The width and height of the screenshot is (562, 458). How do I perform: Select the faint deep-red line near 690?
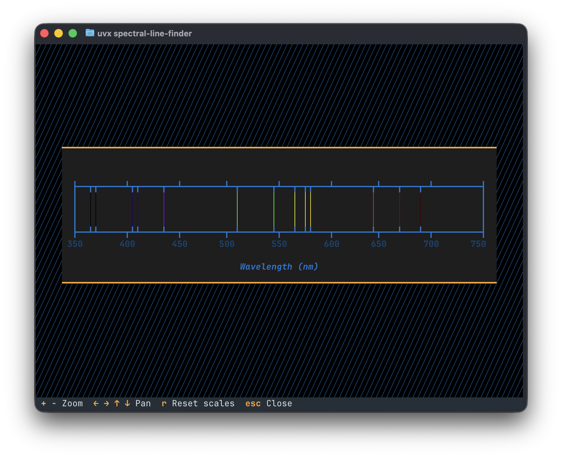pos(421,209)
